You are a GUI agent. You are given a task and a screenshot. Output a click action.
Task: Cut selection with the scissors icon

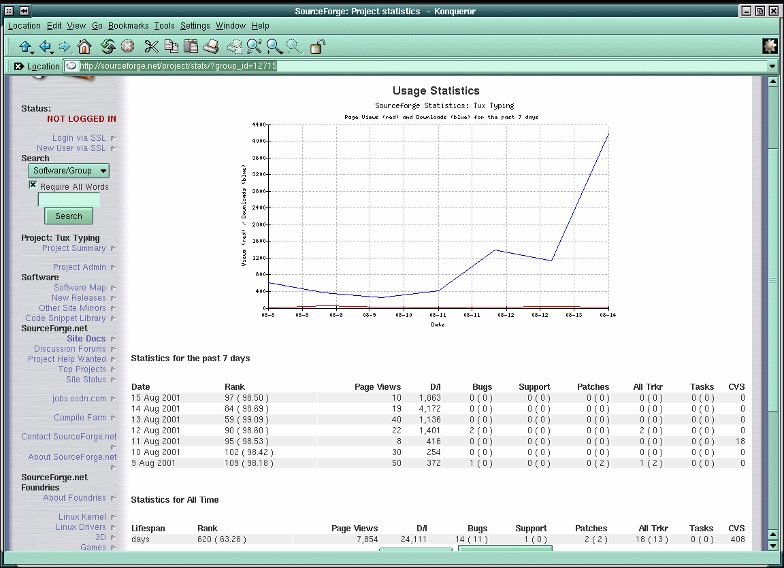pyautogui.click(x=151, y=47)
